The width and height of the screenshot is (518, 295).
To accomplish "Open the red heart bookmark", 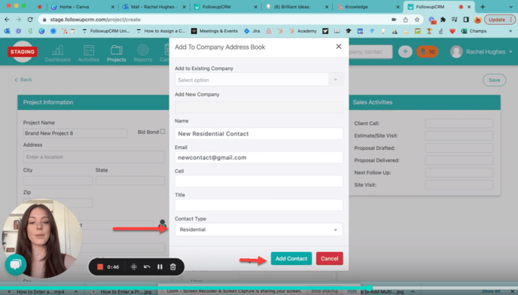I will pos(452,31).
